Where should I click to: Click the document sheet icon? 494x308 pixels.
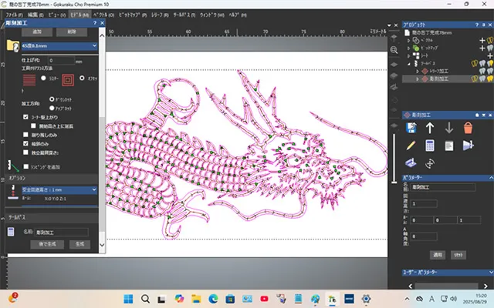(448, 145)
